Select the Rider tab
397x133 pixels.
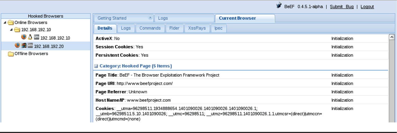pos(174,28)
